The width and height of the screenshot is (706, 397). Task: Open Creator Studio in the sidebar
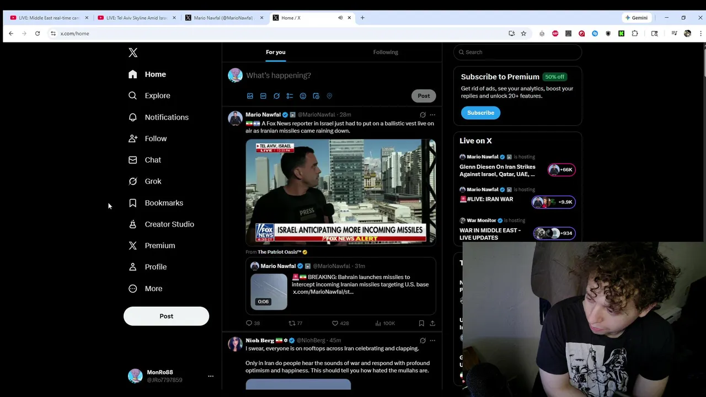coord(162,224)
